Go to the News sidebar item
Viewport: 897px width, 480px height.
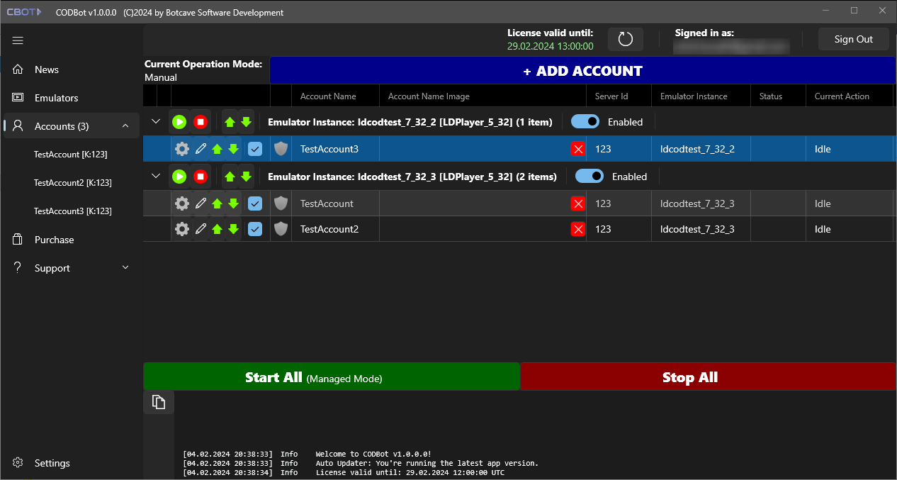pos(47,69)
